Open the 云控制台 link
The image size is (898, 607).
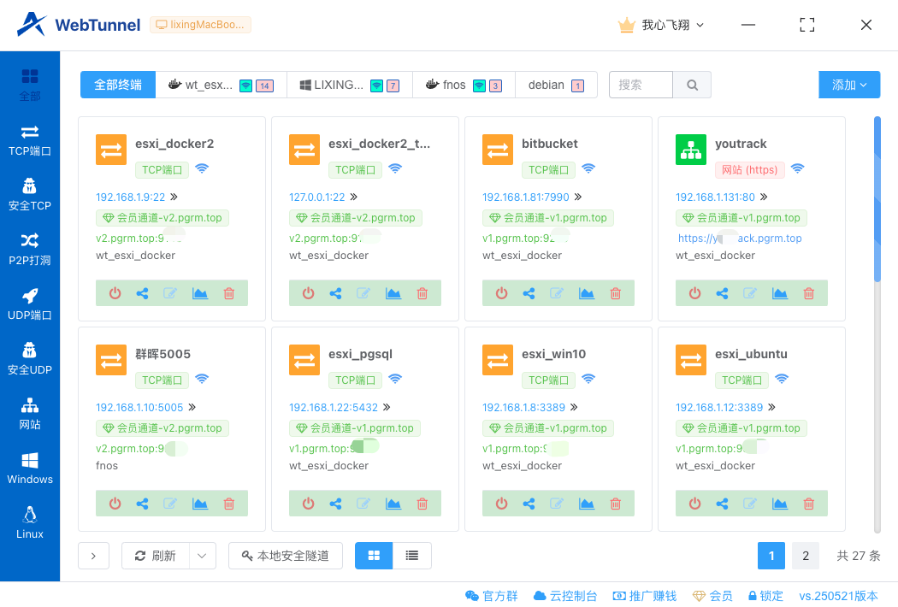565,596
